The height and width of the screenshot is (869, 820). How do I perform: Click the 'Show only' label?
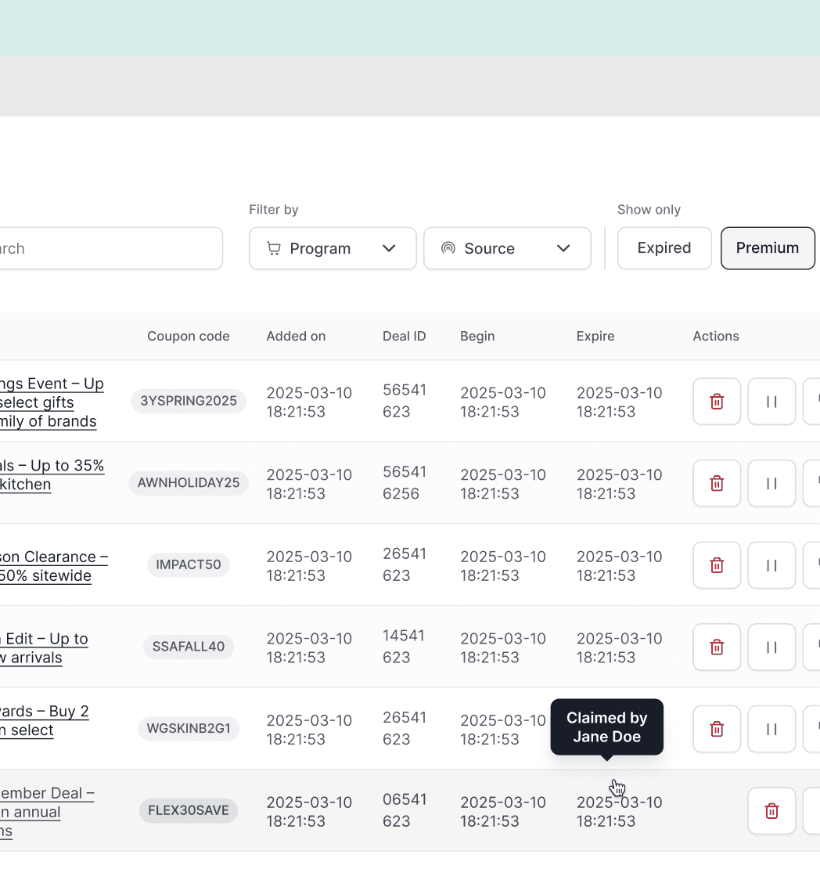[x=649, y=210]
